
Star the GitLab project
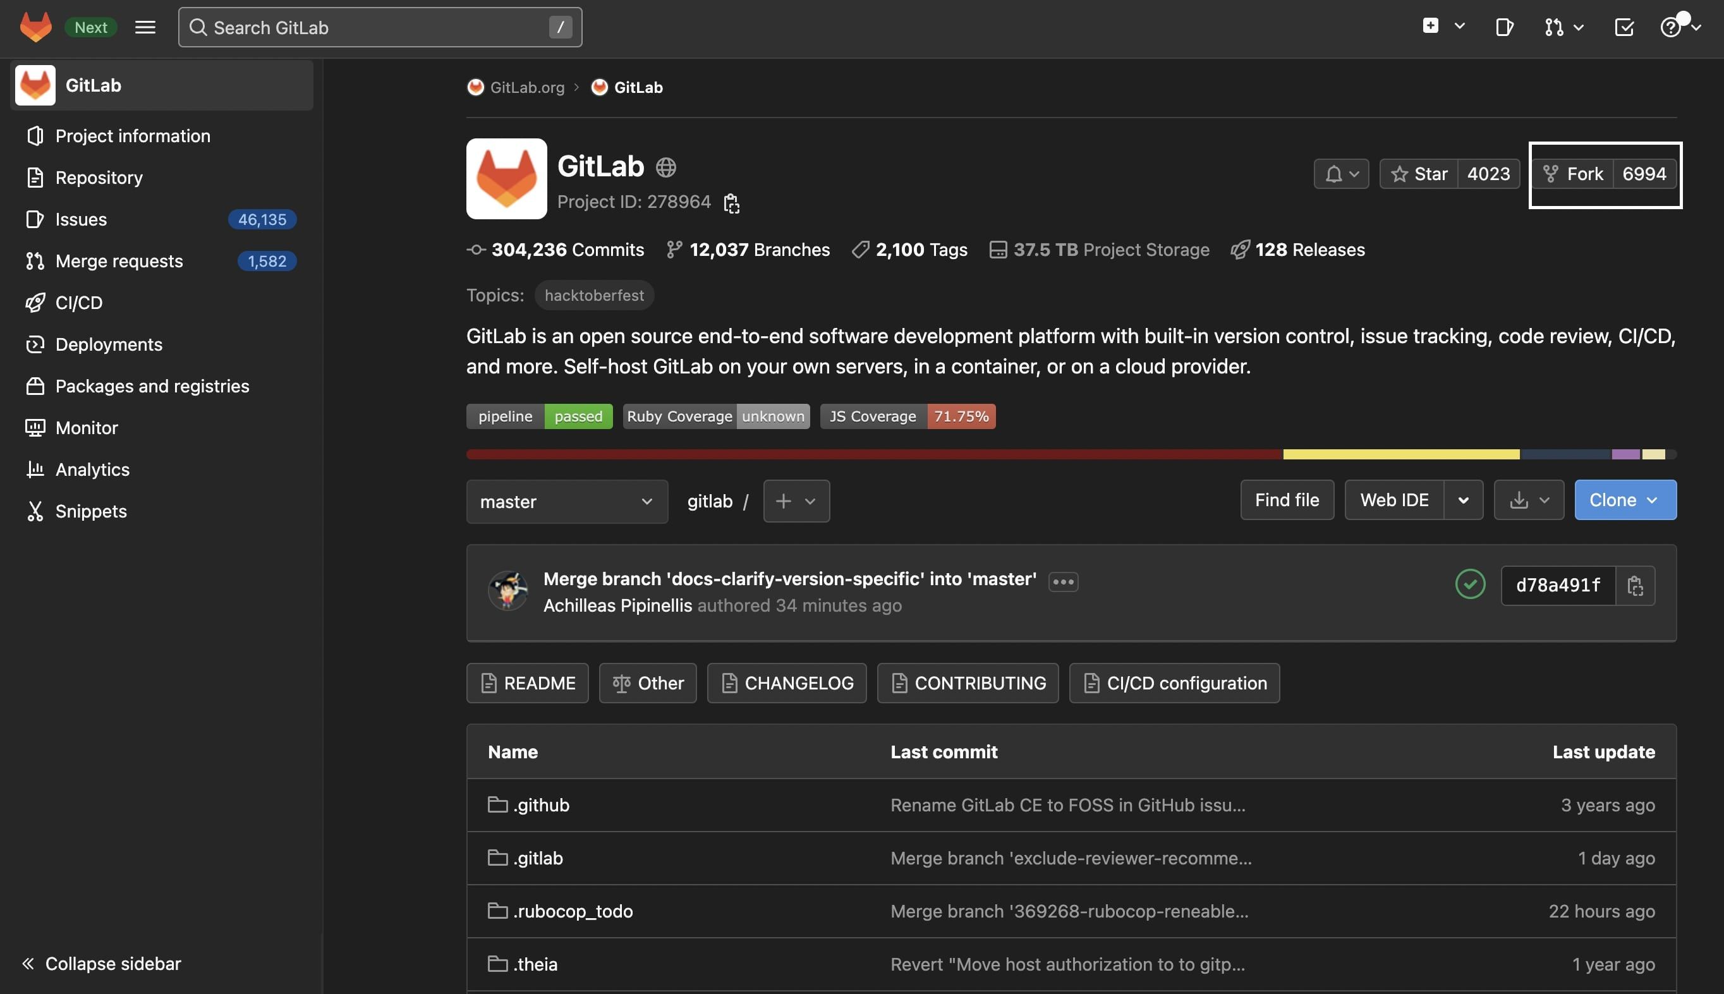[x=1419, y=174]
